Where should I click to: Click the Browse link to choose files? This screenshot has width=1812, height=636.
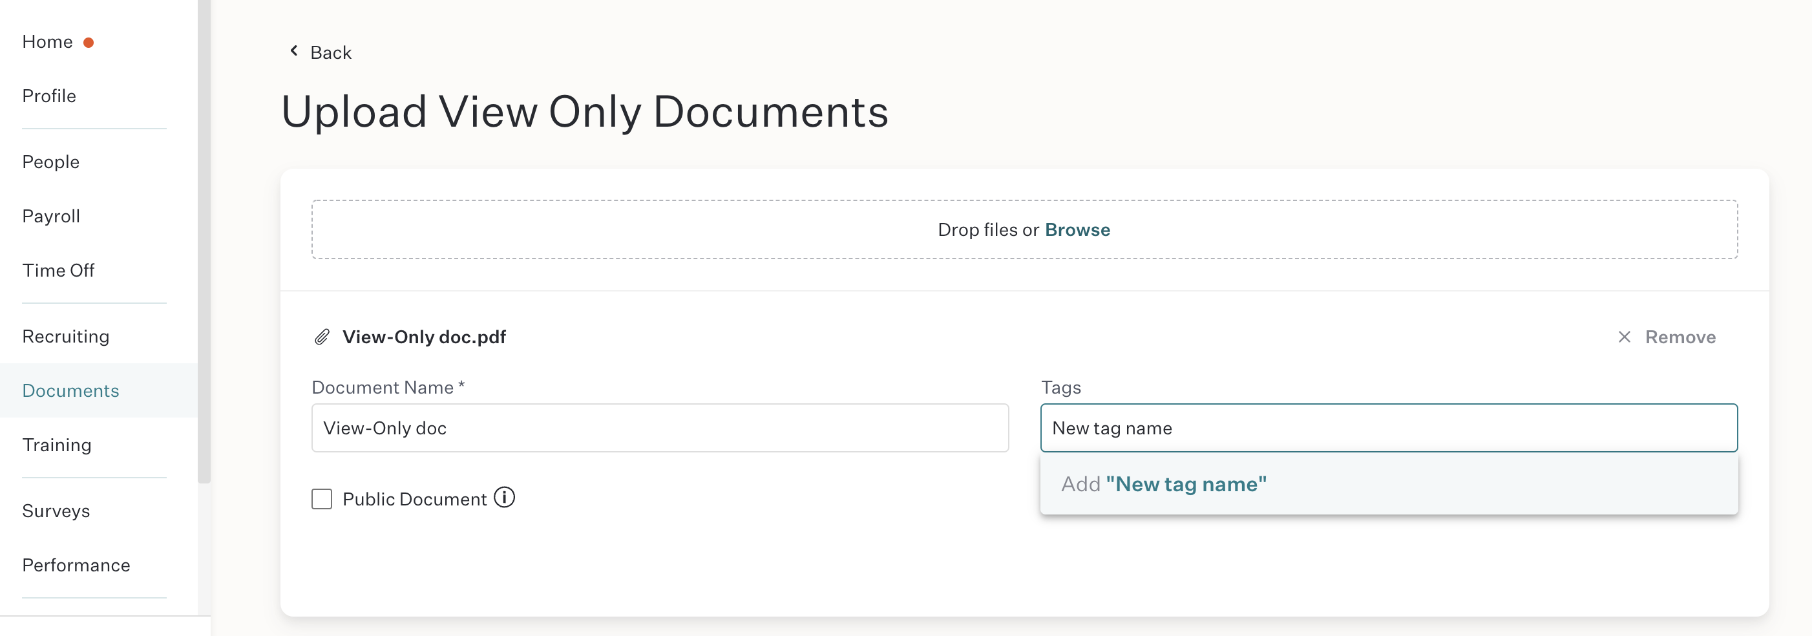1077,229
